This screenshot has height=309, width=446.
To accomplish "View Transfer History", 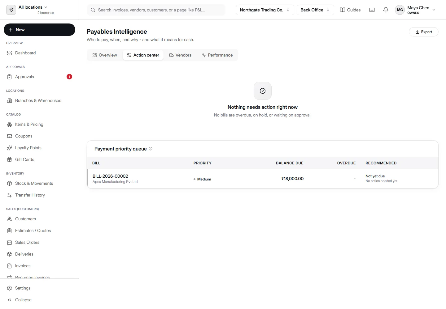I will click(x=39, y=195).
